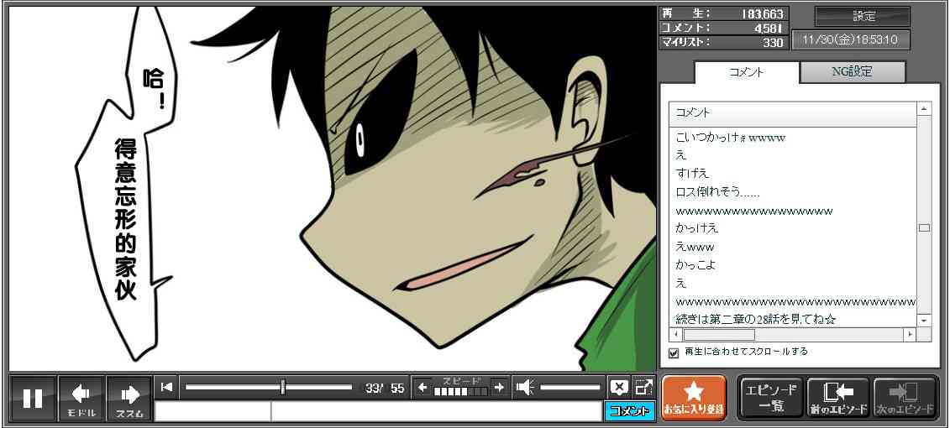Screen dimensions: 950x428
Task: Open the エピソード一覧 episode list
Action: point(771,398)
